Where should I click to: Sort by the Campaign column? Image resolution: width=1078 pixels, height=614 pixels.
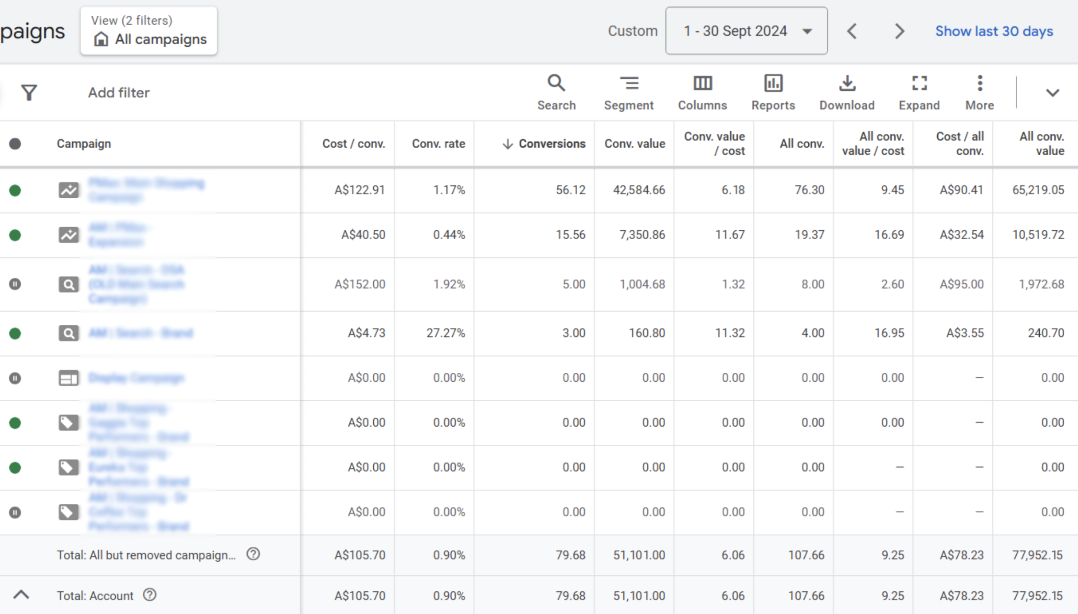point(84,144)
